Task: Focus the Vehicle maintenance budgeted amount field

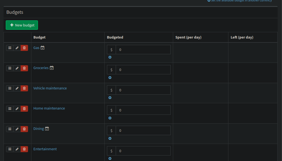Action: 143,90
